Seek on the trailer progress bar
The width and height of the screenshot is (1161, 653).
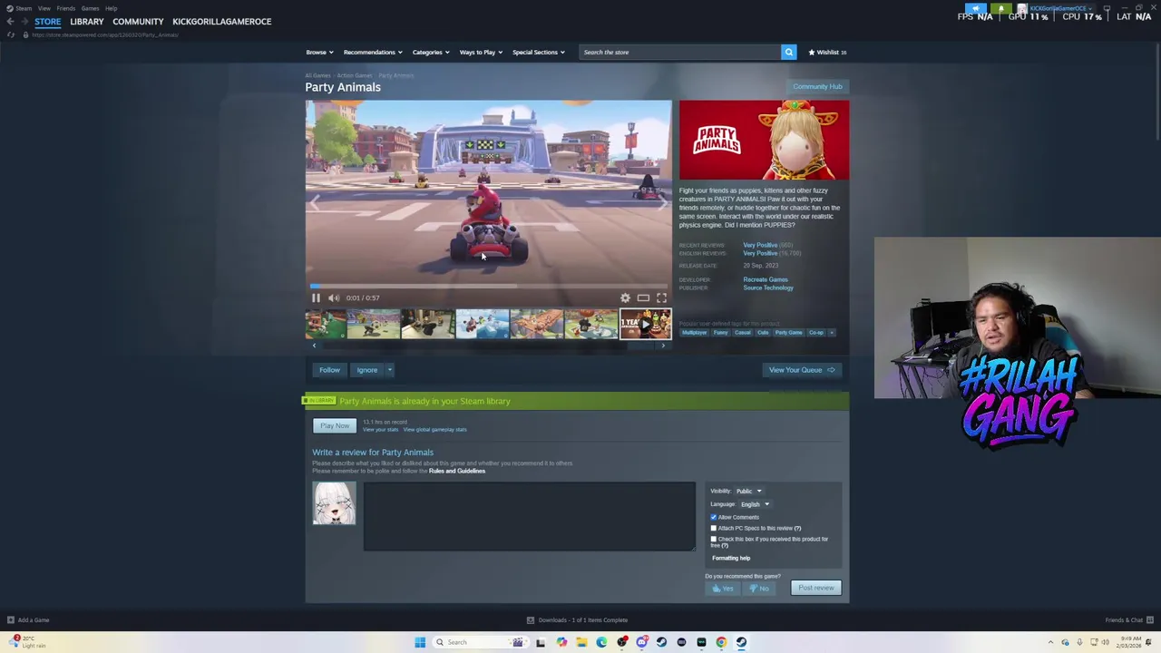488,286
